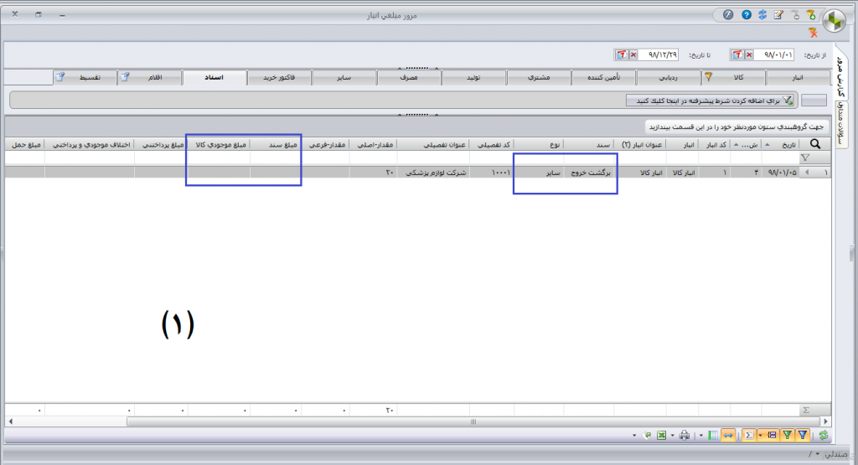This screenshot has height=465, width=858.
Task: Click the horizontal scrollbar under the grid
Action: pyautogui.click(x=419, y=422)
